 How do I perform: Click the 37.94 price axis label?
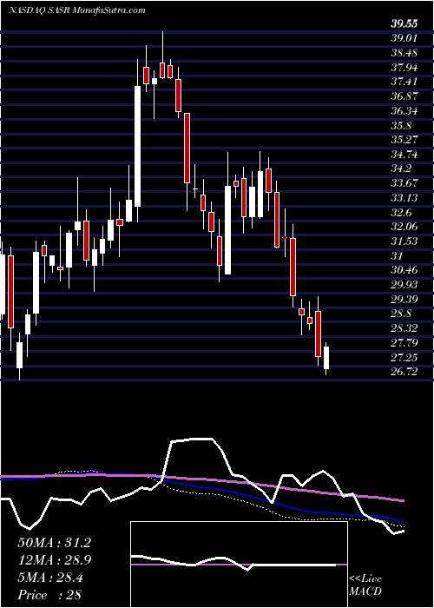404,68
